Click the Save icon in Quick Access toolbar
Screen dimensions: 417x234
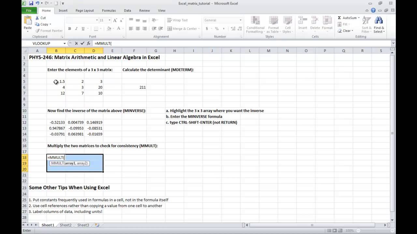(x=31, y=3)
